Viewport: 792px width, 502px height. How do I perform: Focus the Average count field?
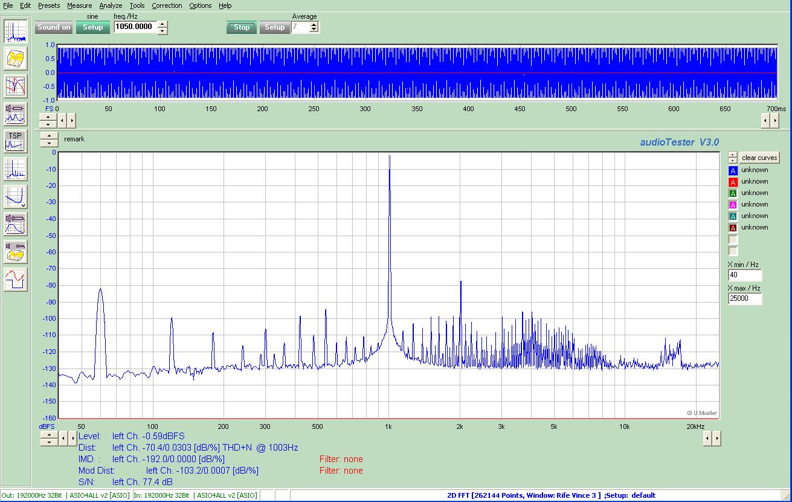[x=300, y=27]
